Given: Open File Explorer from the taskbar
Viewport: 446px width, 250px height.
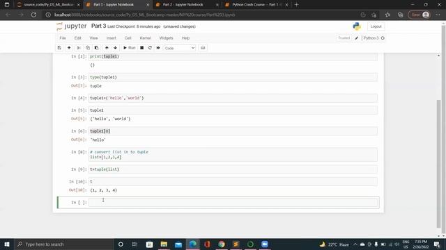Looking at the screenshot, I should click(164, 244).
